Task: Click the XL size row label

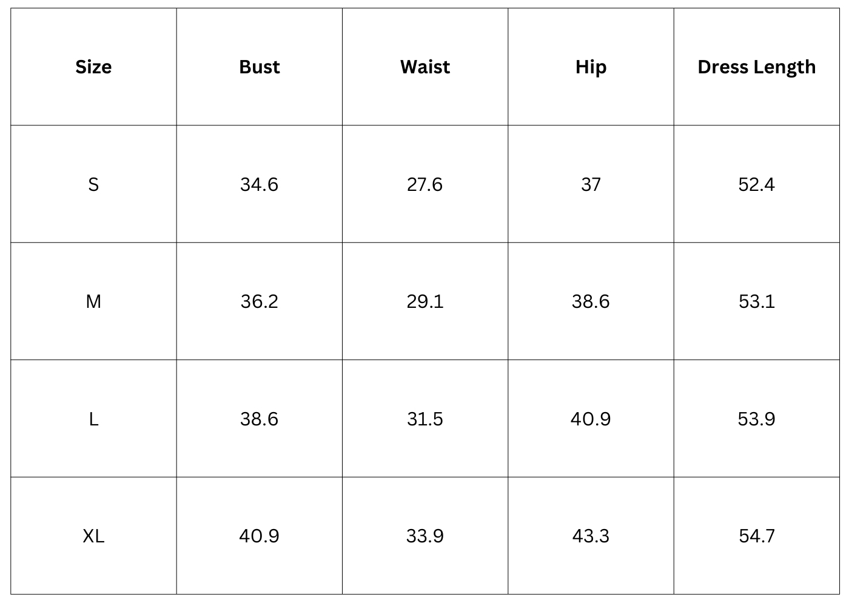Action: (x=93, y=536)
